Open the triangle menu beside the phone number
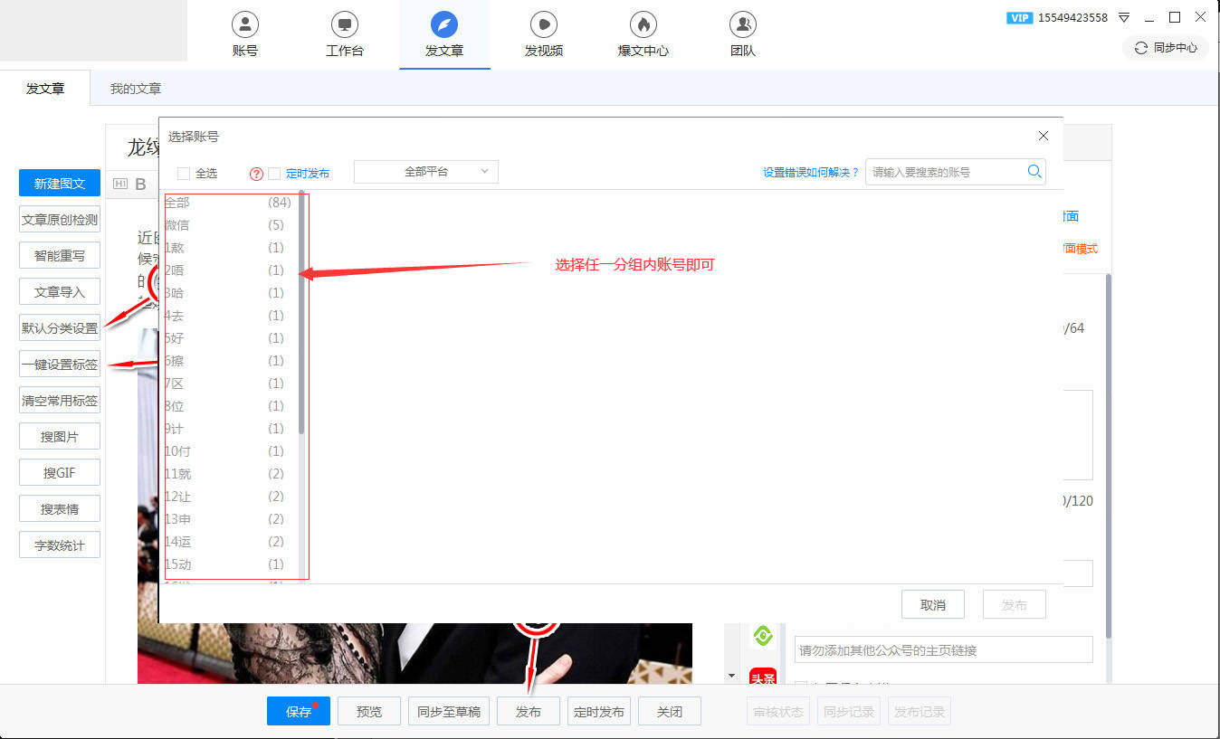The image size is (1220, 739). tap(1124, 17)
